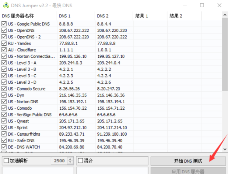Sort by the 结果 1 column header
This screenshot has width=228, height=174.
pos(150,16)
